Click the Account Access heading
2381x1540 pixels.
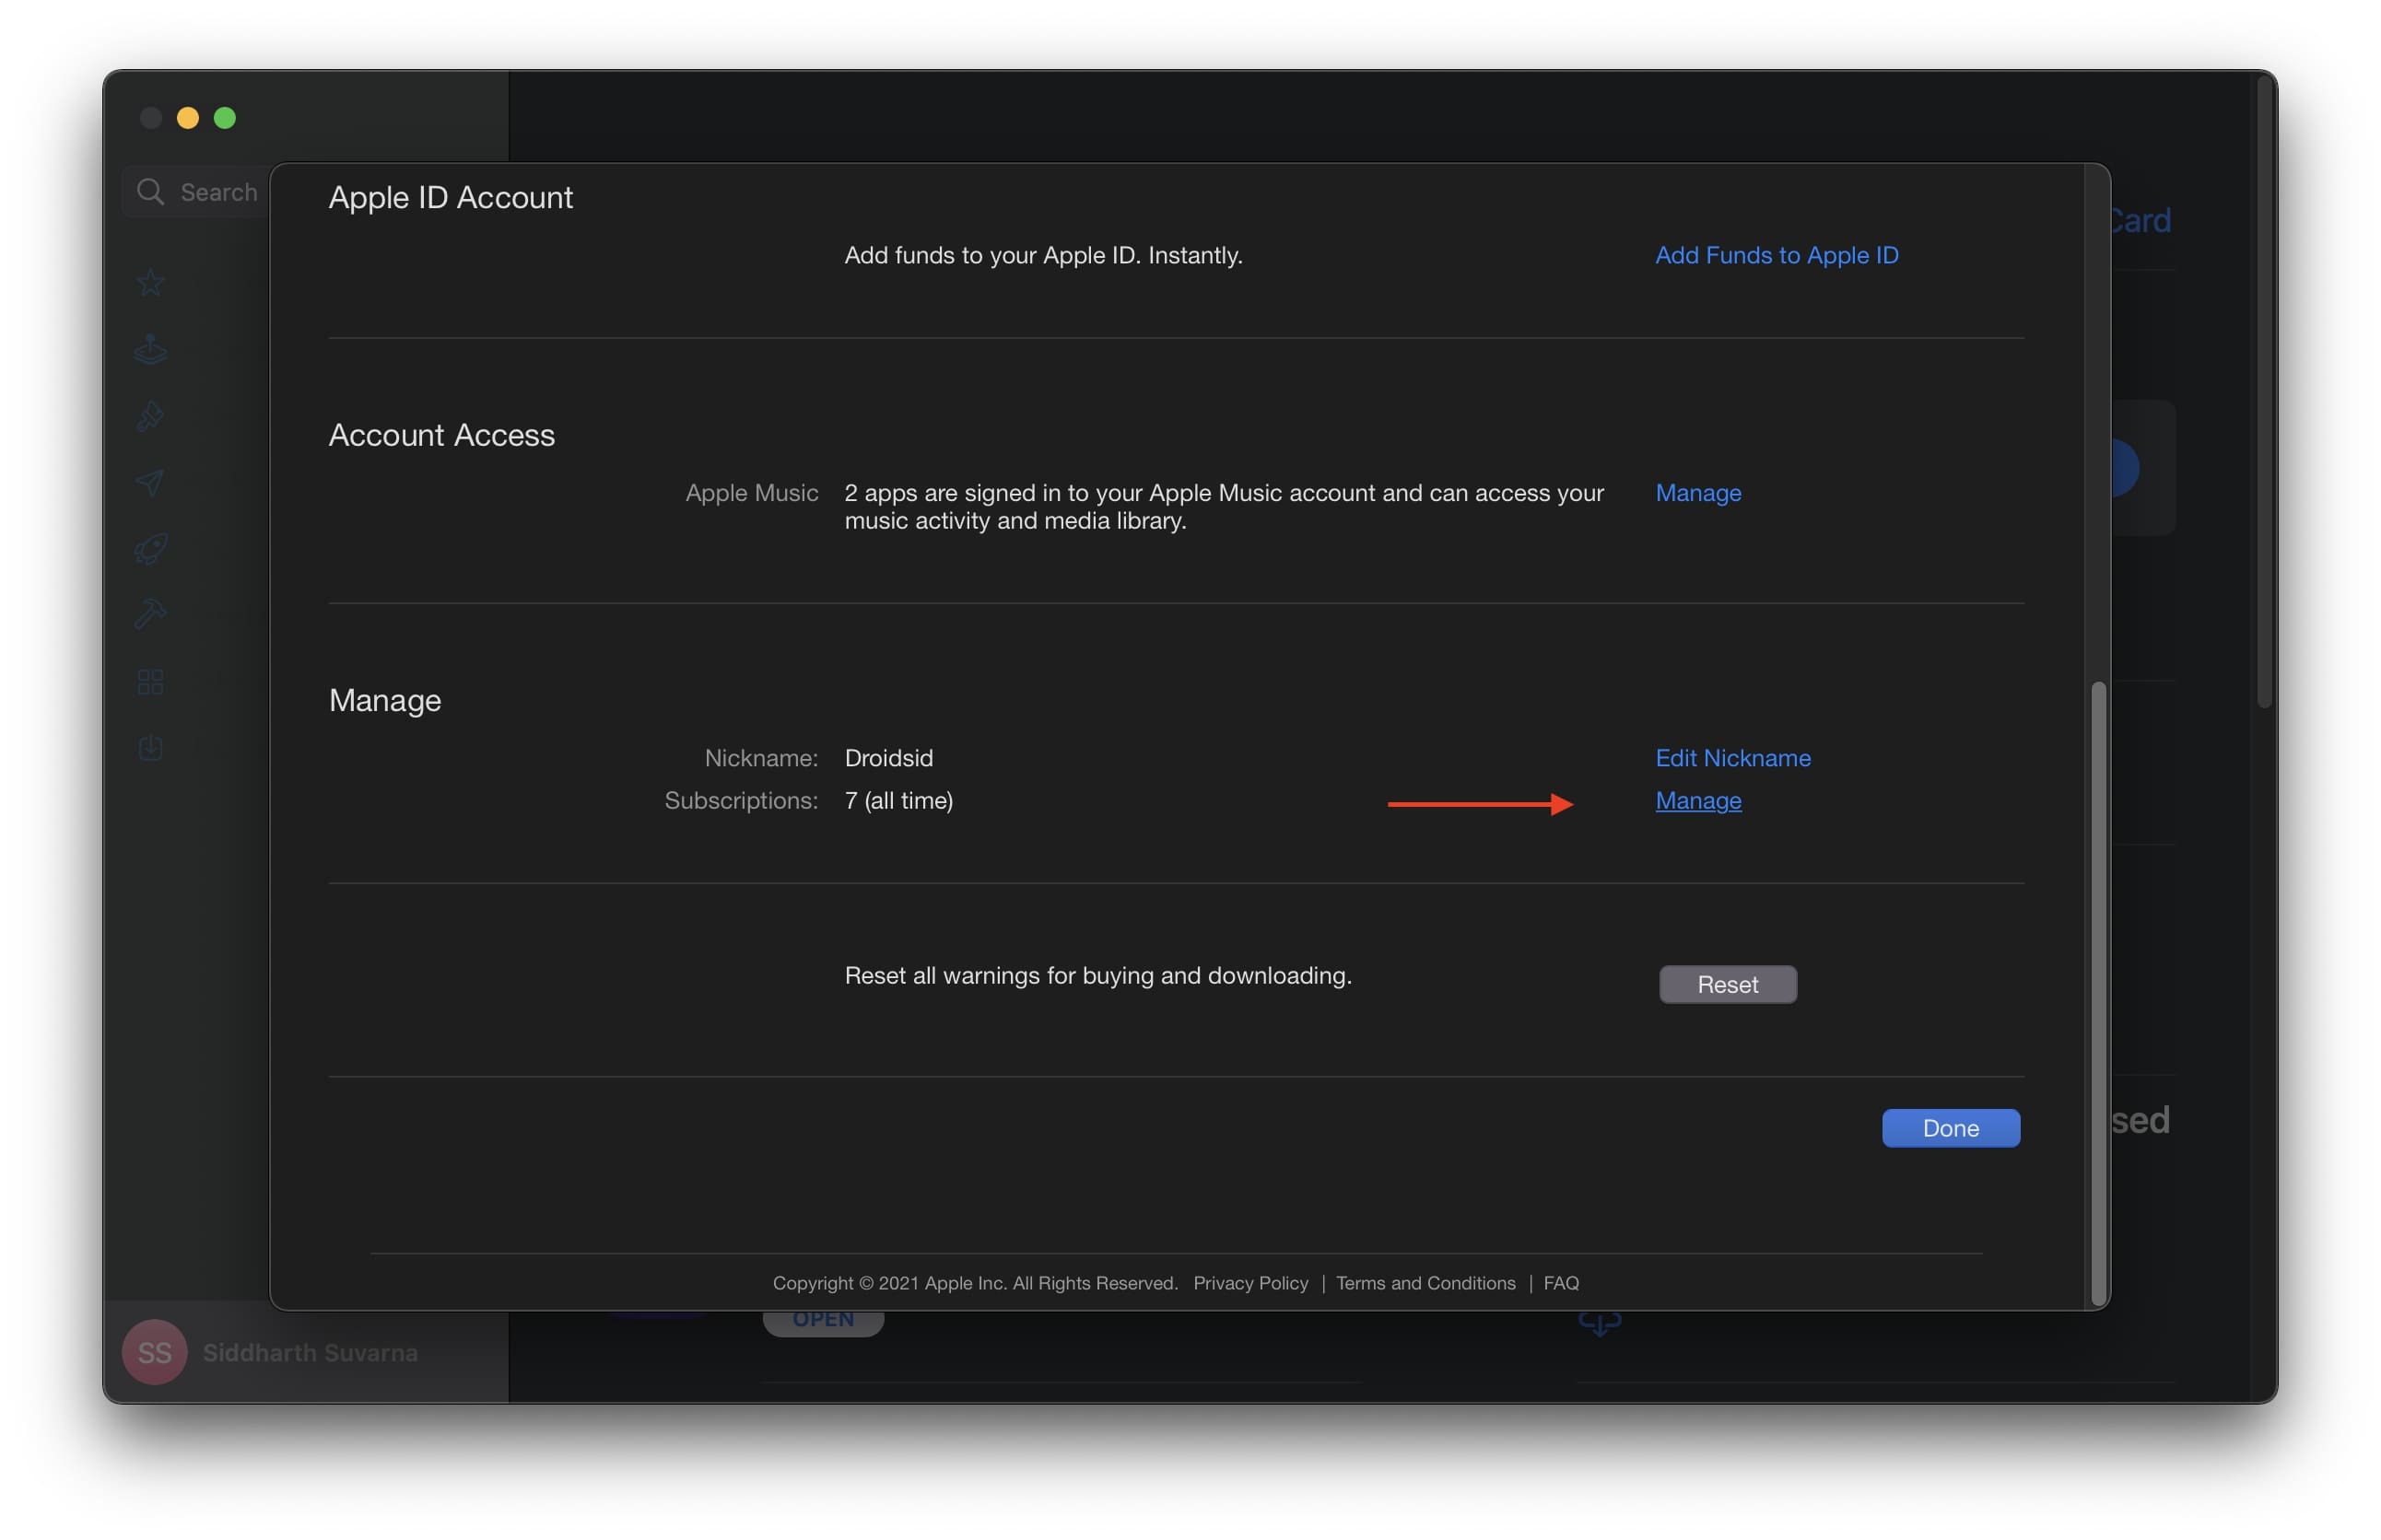point(441,435)
